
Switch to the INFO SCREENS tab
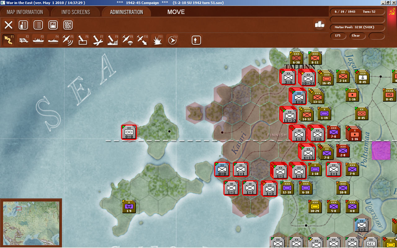[x=76, y=12]
